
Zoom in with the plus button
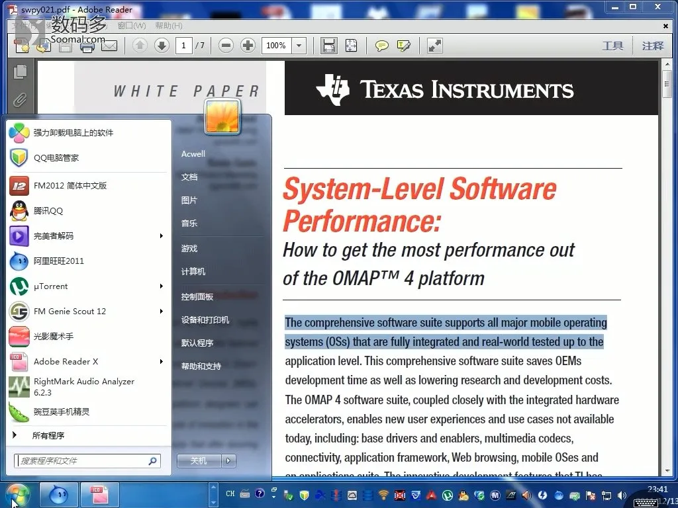(248, 46)
